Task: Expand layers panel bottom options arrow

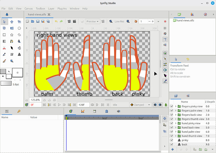Action: pyautogui.click(x=213, y=150)
